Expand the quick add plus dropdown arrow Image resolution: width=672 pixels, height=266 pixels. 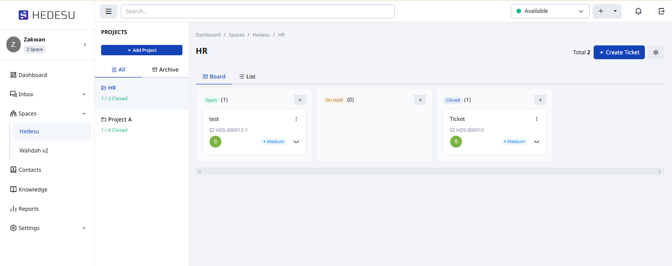click(x=615, y=11)
